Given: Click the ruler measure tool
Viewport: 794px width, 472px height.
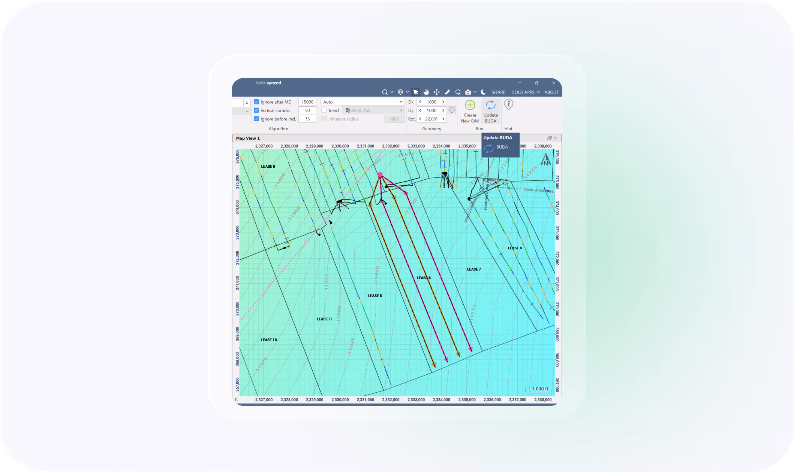Looking at the screenshot, I should (447, 92).
